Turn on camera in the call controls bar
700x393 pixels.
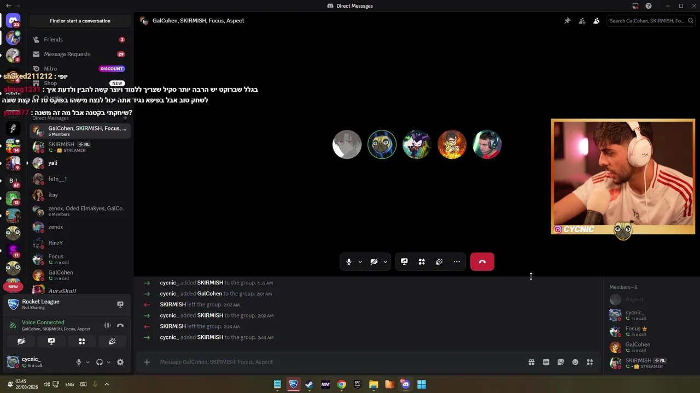coord(374,262)
